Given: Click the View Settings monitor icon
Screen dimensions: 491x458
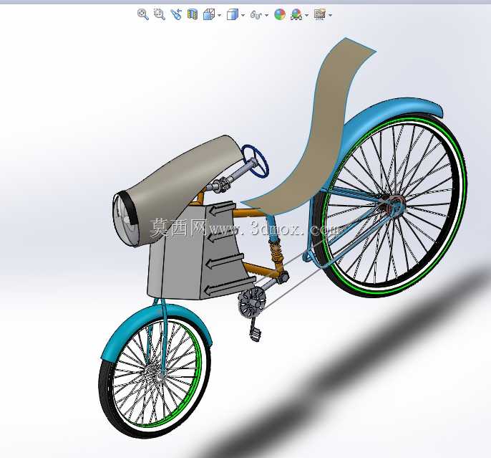Looking at the screenshot, I should [x=320, y=14].
